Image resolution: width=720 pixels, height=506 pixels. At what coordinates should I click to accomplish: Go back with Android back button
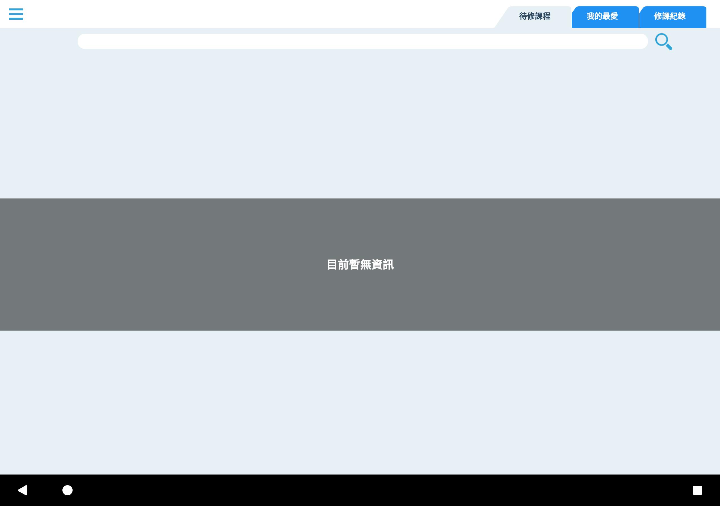(22, 490)
